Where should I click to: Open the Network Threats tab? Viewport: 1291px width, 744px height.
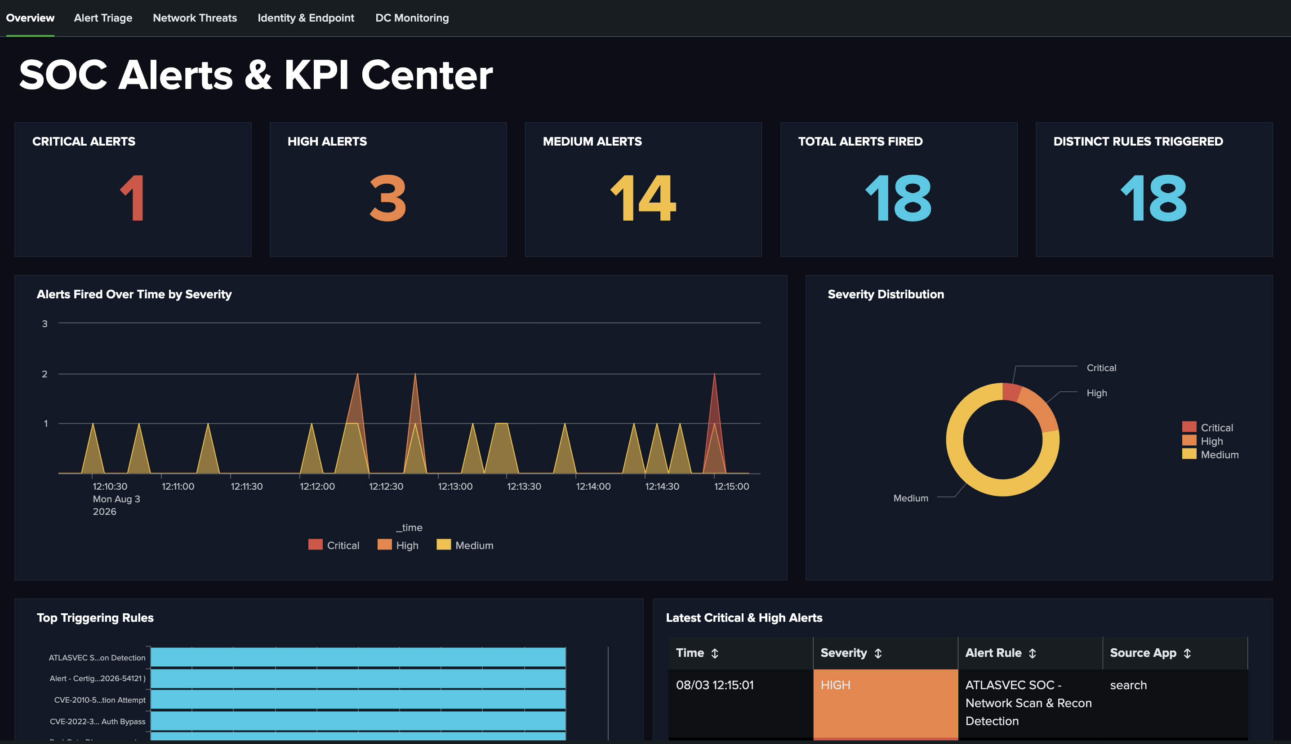click(195, 18)
